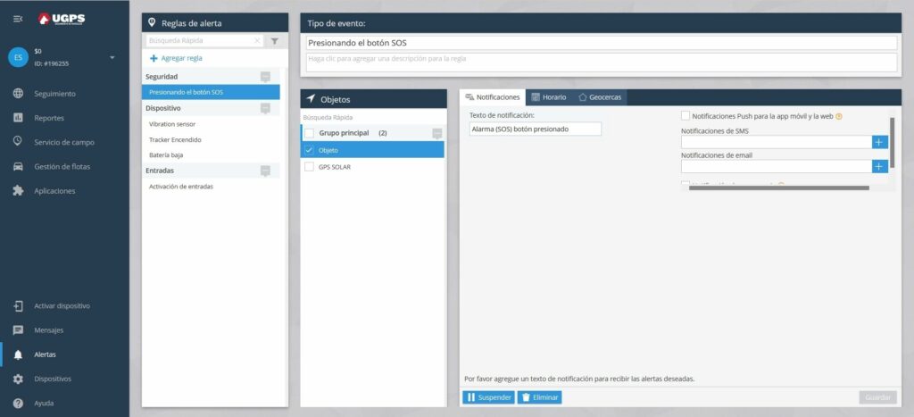Enable Push notifications checkbox
This screenshot has height=417, width=914.
pos(685,116)
